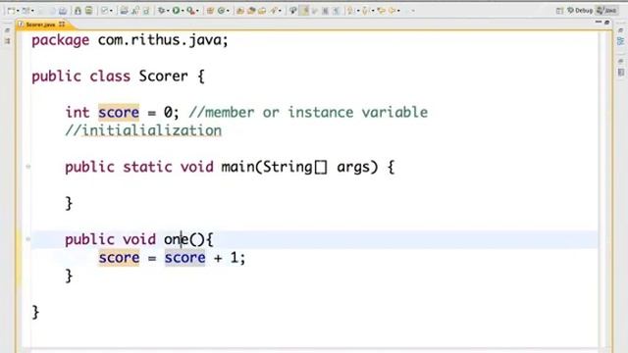
Task: Click the 'static' keyword in main method
Action: [x=147, y=167]
